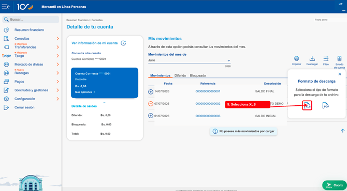Expand Solicitudes y gestiones chevron

[57, 90]
